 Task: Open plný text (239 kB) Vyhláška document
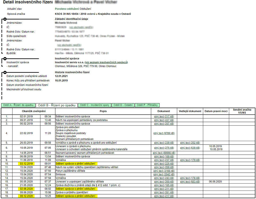click(164, 143)
